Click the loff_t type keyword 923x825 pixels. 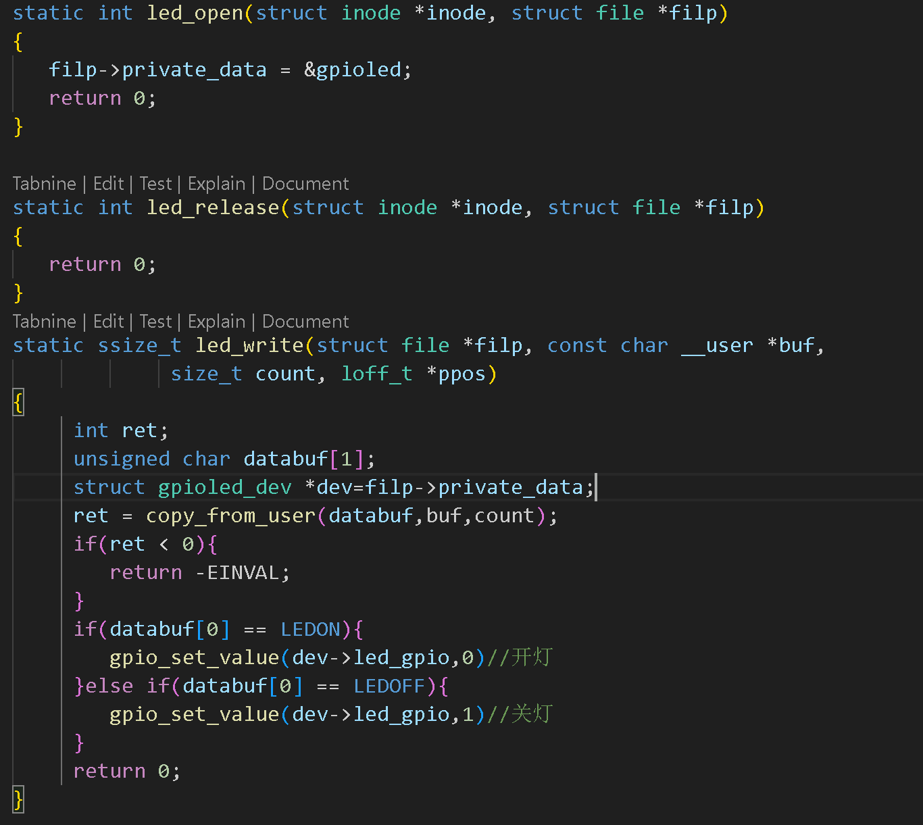377,374
